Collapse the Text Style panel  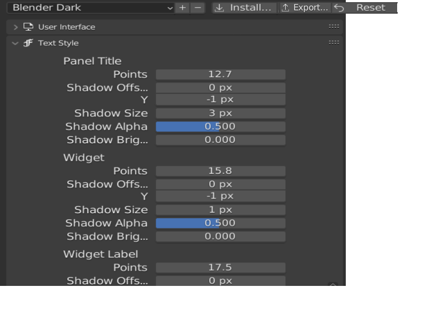pos(15,43)
